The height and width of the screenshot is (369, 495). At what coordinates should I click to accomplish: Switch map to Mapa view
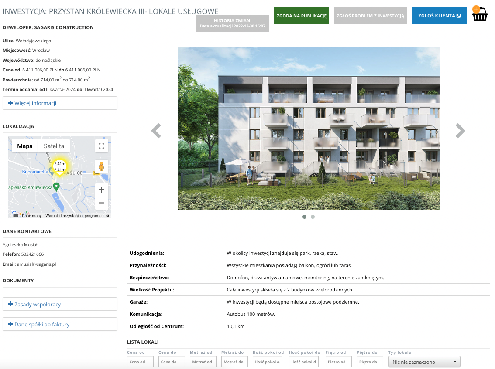coord(25,146)
